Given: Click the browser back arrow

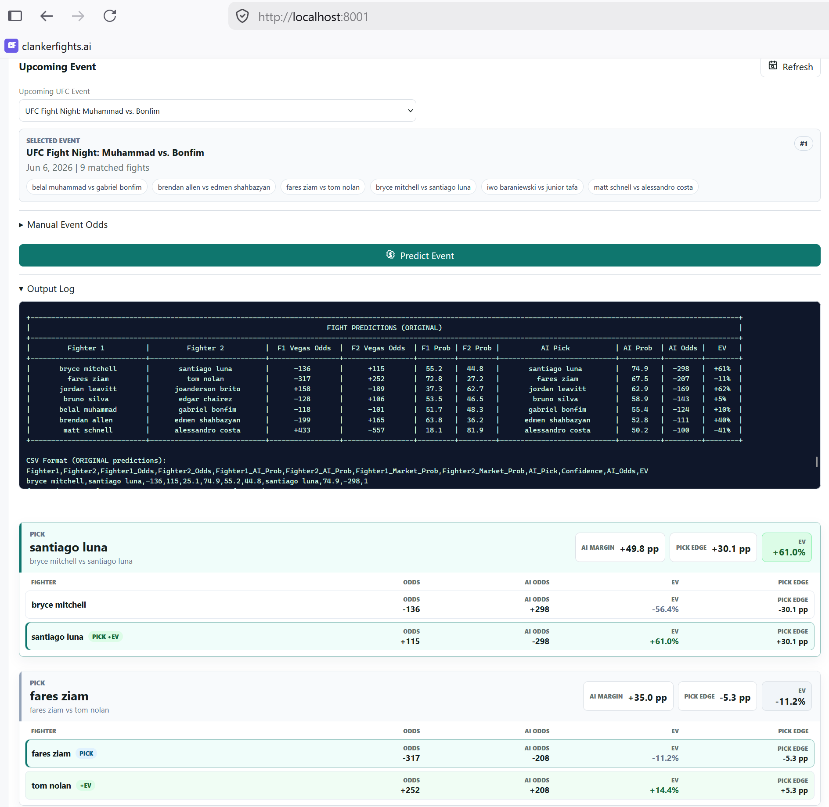Looking at the screenshot, I should point(47,16).
